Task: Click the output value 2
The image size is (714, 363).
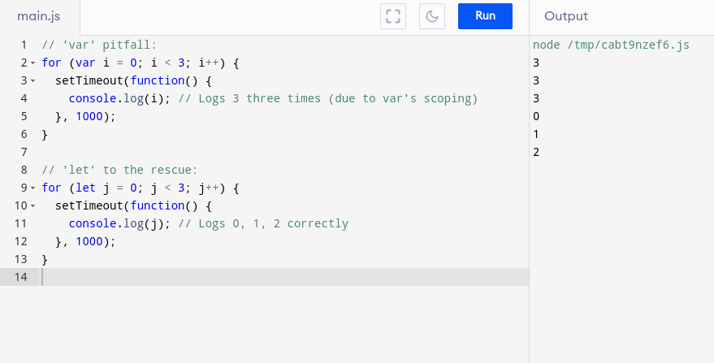Action: [x=536, y=152]
